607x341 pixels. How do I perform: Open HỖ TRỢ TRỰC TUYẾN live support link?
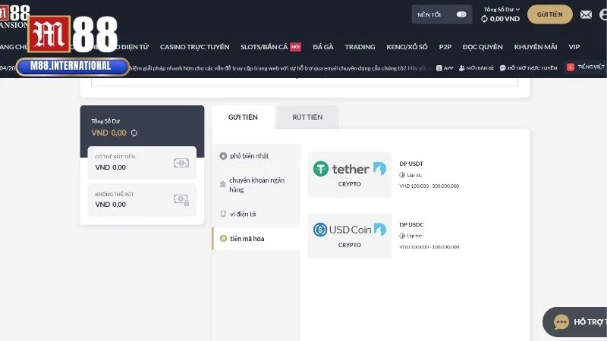tap(528, 68)
